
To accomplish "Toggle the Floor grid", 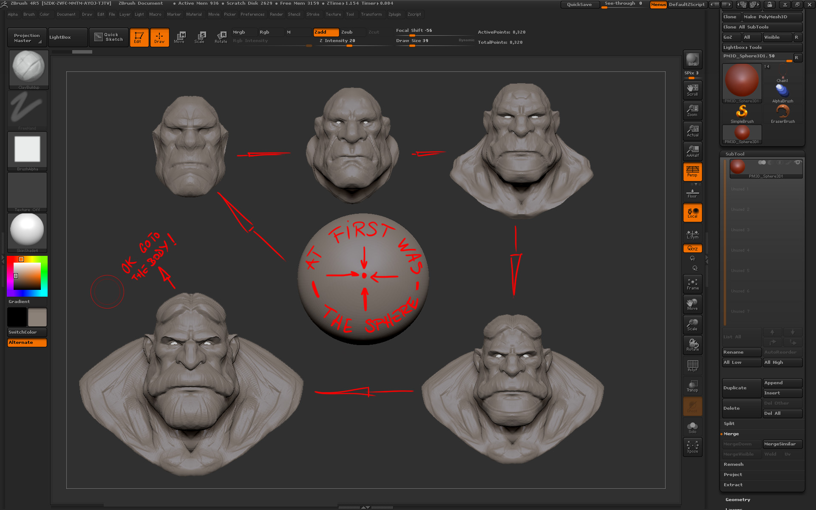I will 692,193.
